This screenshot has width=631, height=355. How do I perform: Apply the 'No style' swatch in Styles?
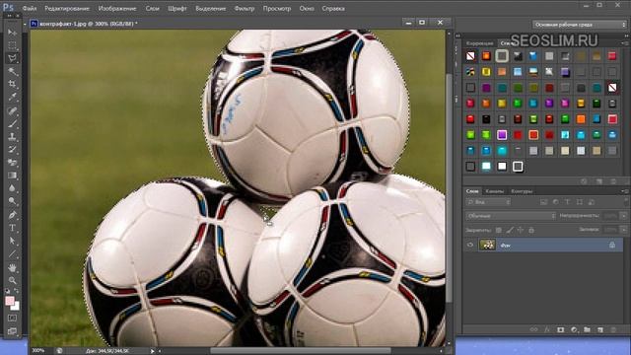[470, 56]
